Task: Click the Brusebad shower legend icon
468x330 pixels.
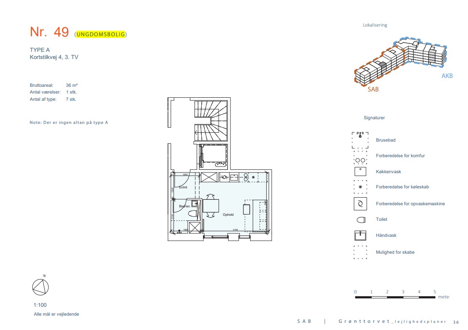Action: tap(360, 140)
